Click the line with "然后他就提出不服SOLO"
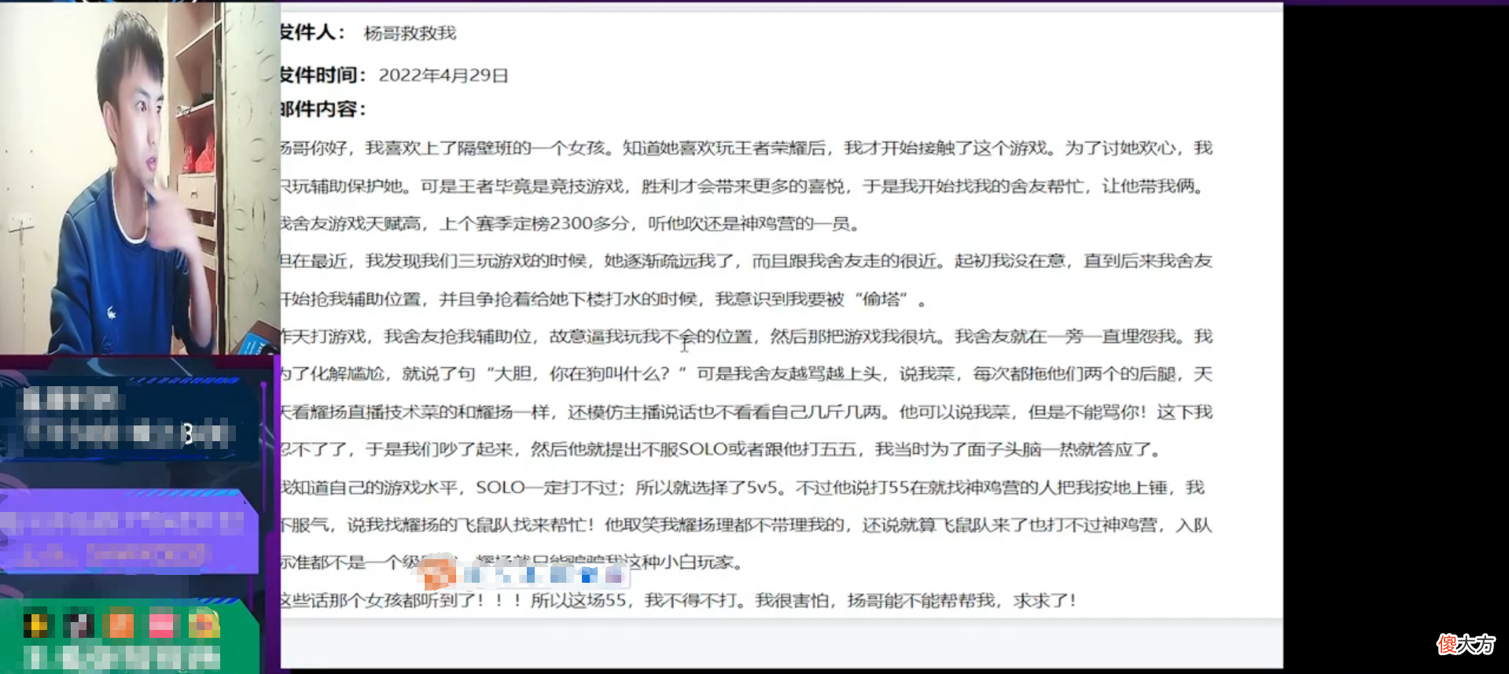This screenshot has width=1509, height=674. tap(722, 450)
